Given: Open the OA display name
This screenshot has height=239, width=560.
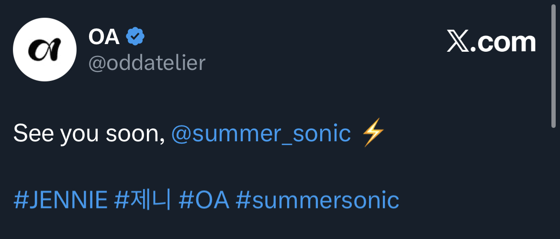Looking at the screenshot, I should (104, 37).
